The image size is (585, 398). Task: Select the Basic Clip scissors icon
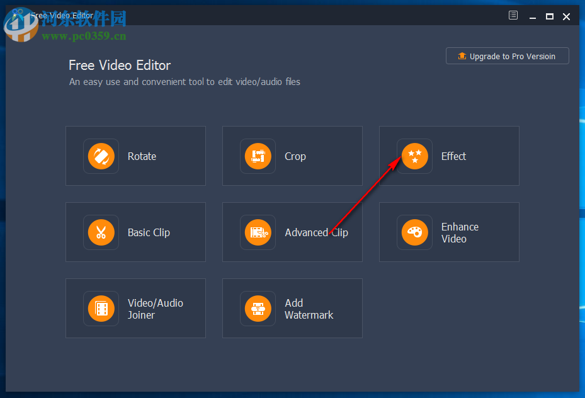click(101, 232)
